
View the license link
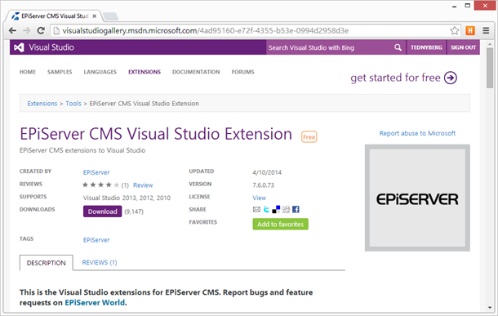[259, 198]
